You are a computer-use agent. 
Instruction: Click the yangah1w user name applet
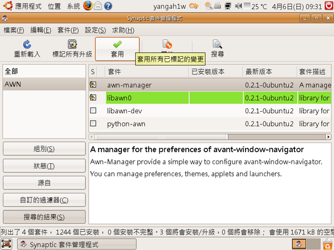(x=170, y=6)
